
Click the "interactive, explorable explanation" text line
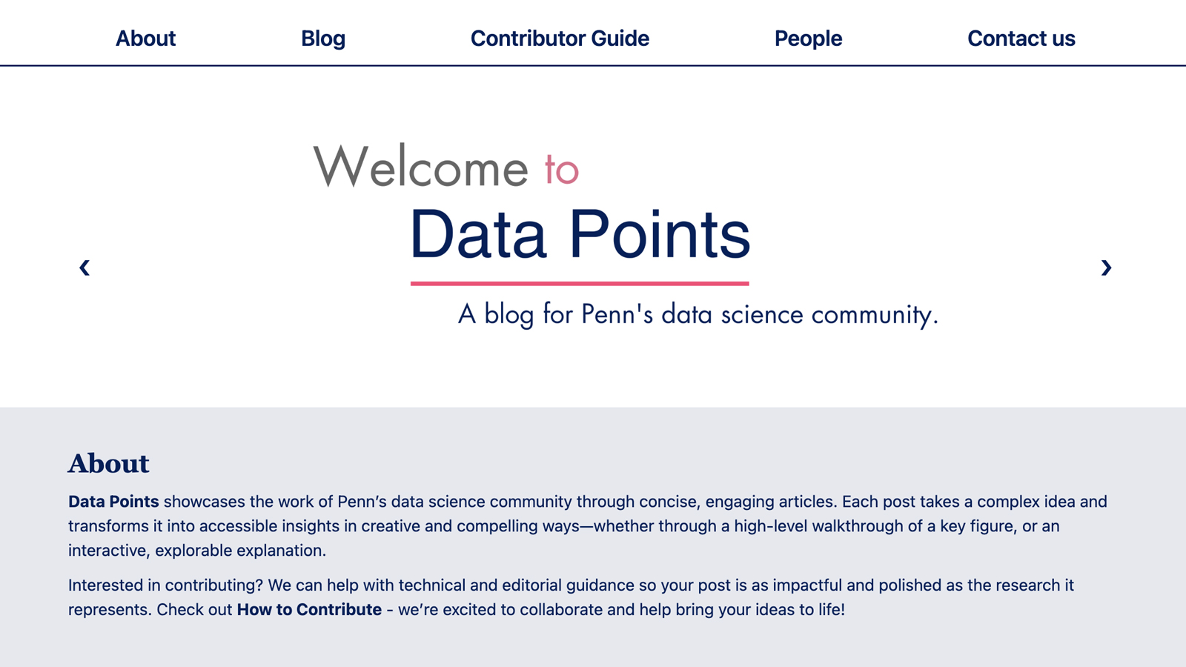coord(197,551)
